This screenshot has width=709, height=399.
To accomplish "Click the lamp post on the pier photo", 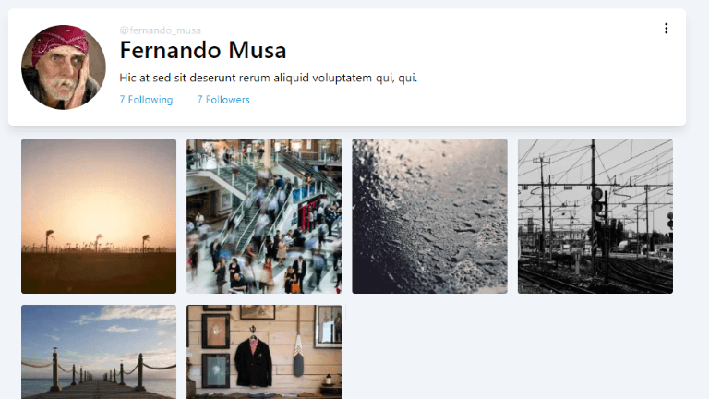I will pos(55,369).
